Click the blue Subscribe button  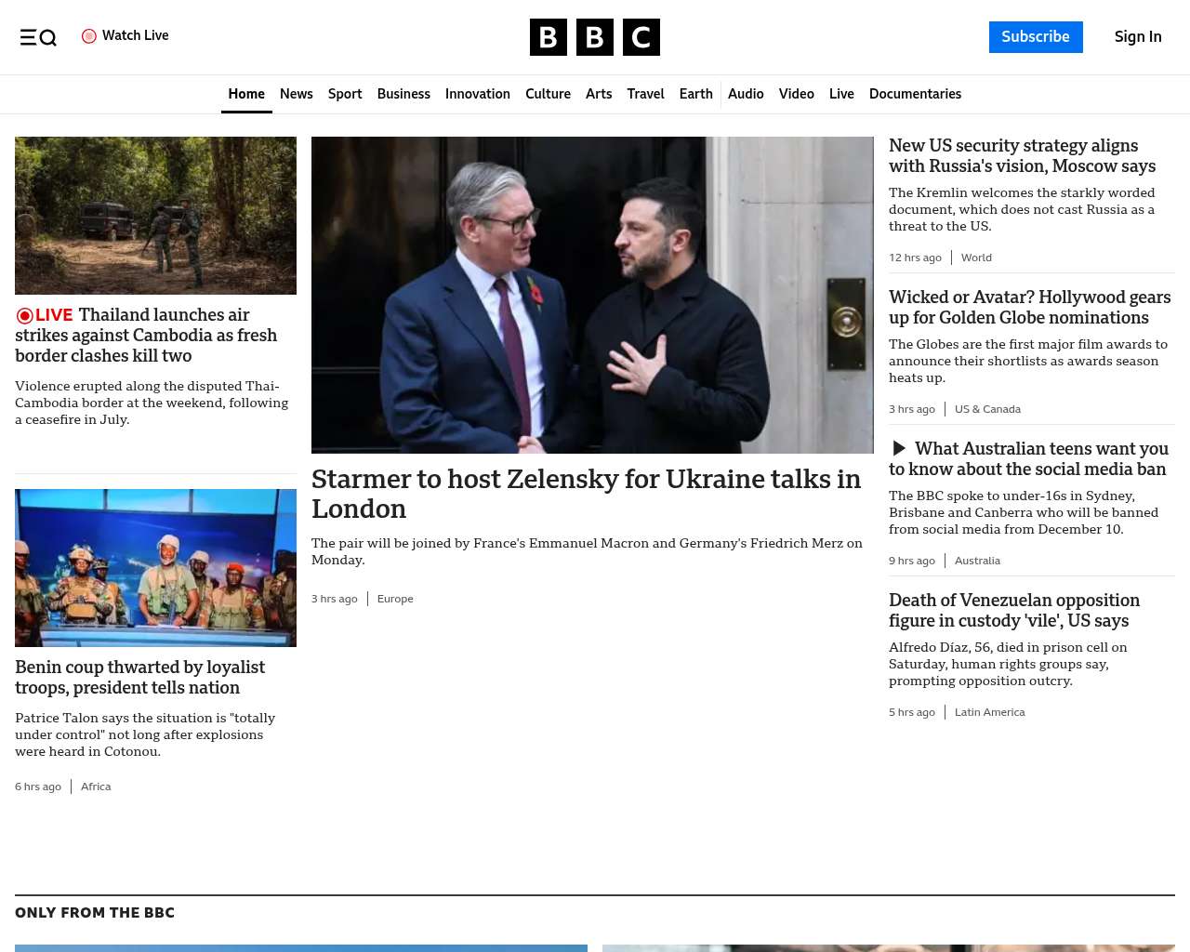[x=1036, y=37]
